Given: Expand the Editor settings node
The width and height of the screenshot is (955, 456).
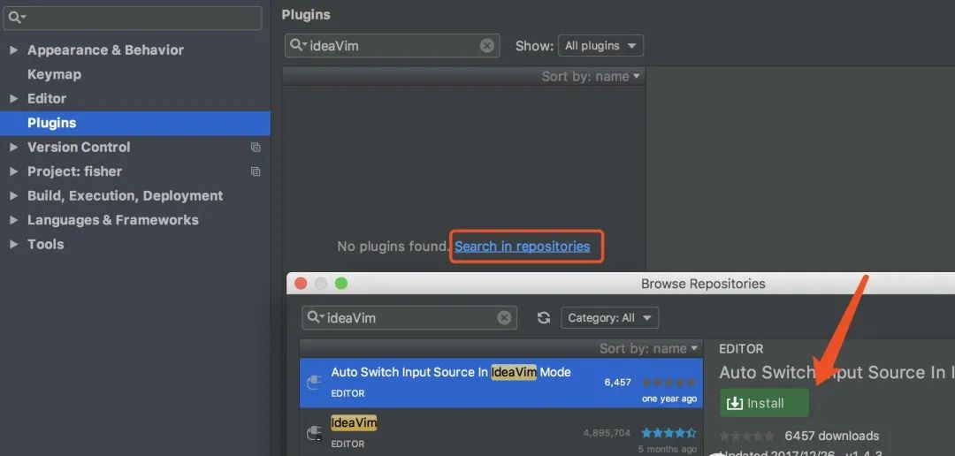Looking at the screenshot, I should pyautogui.click(x=13, y=99).
